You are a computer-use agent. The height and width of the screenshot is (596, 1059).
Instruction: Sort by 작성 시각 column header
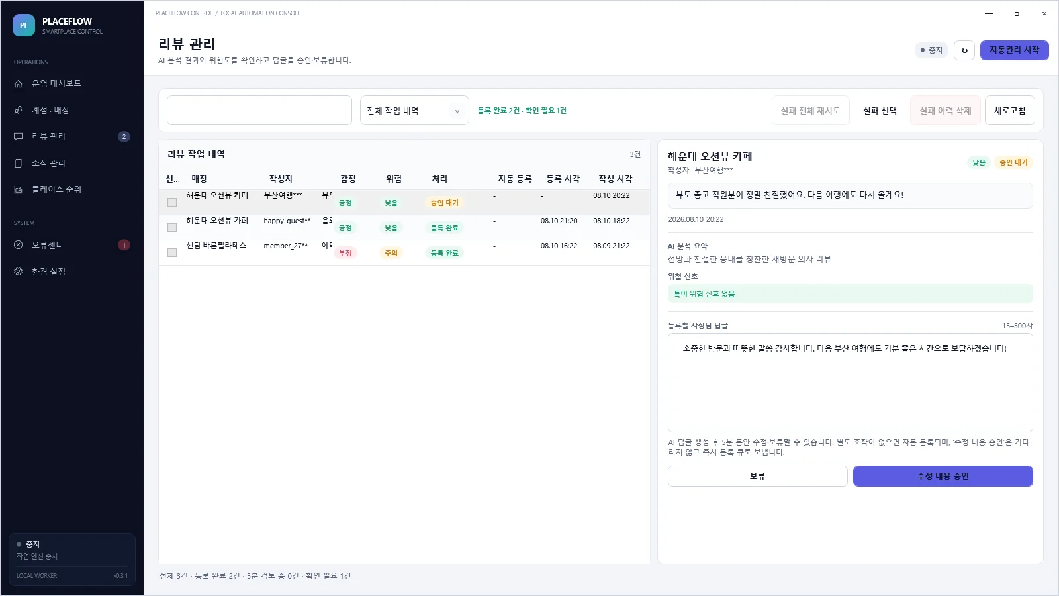[x=615, y=179]
